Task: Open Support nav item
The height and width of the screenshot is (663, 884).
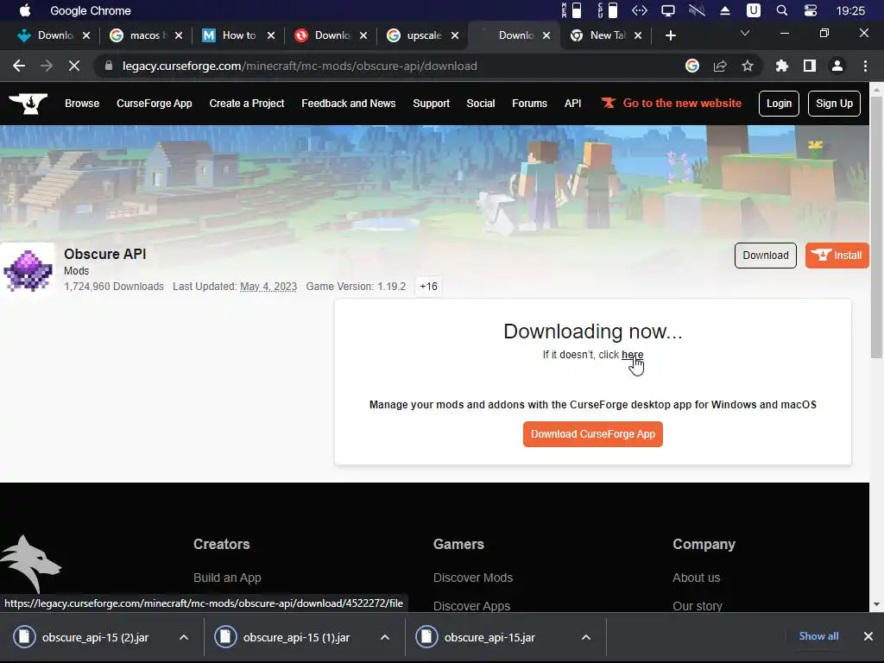Action: coord(431,104)
